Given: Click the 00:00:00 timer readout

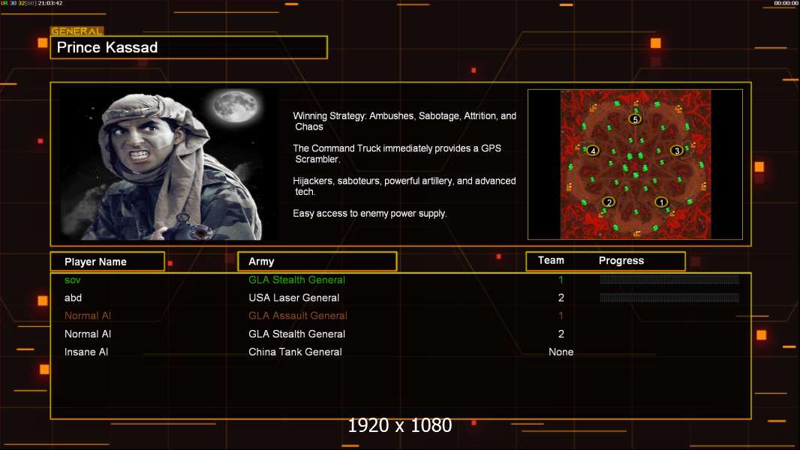Looking at the screenshot, I should point(786,3).
